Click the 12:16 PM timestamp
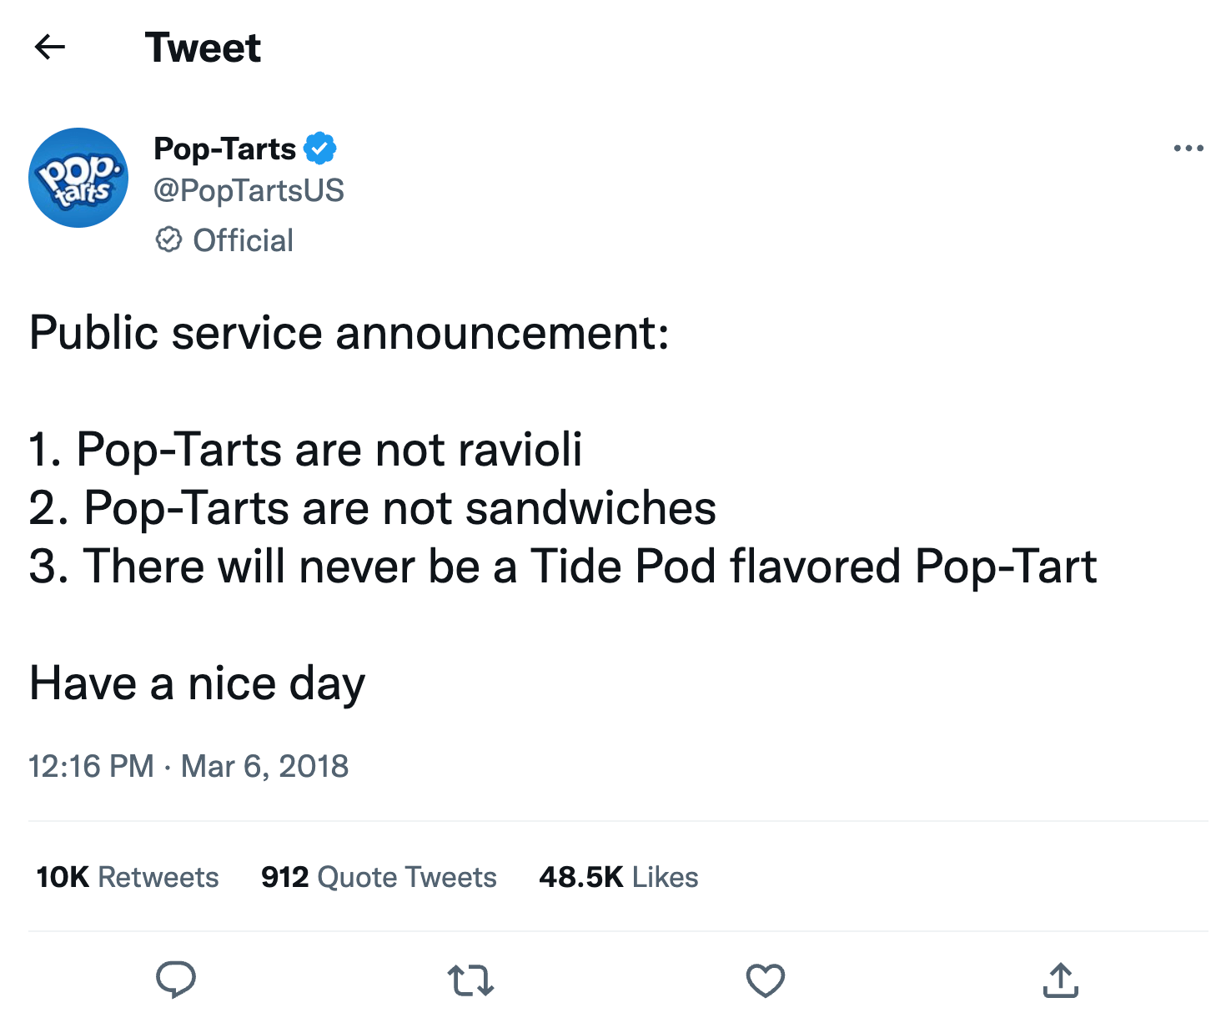The image size is (1231, 1028). pos(91,766)
